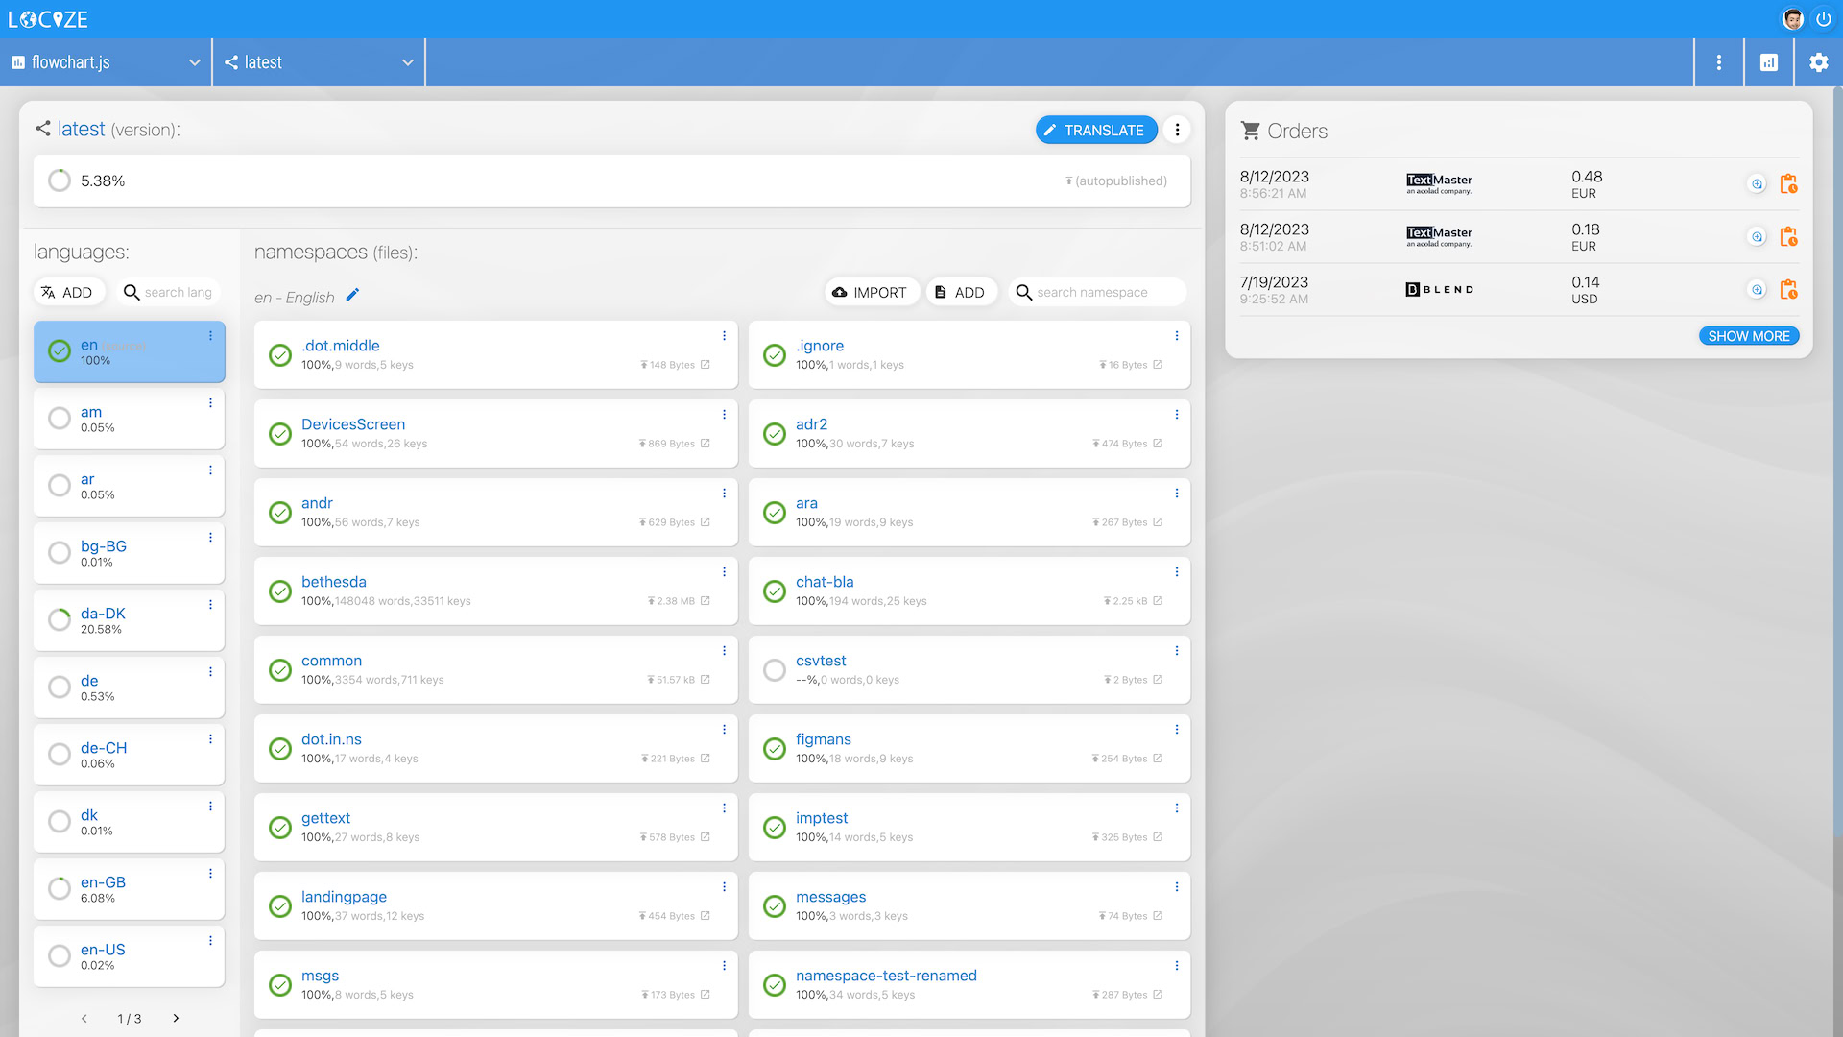The height and width of the screenshot is (1037, 1843).
Task: Click the 5.38% progress circle
Action: click(59, 181)
